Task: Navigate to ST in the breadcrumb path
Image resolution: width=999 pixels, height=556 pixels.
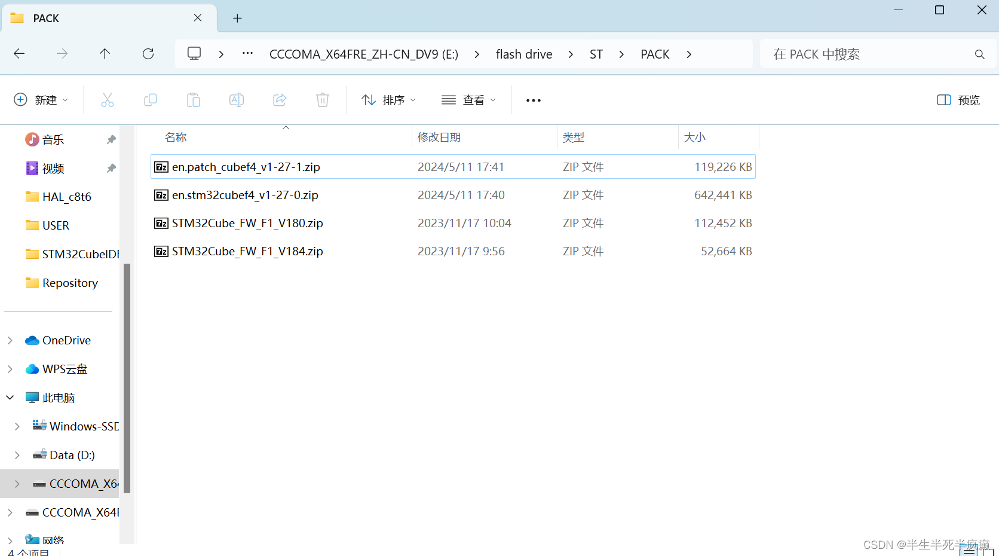Action: (596, 54)
